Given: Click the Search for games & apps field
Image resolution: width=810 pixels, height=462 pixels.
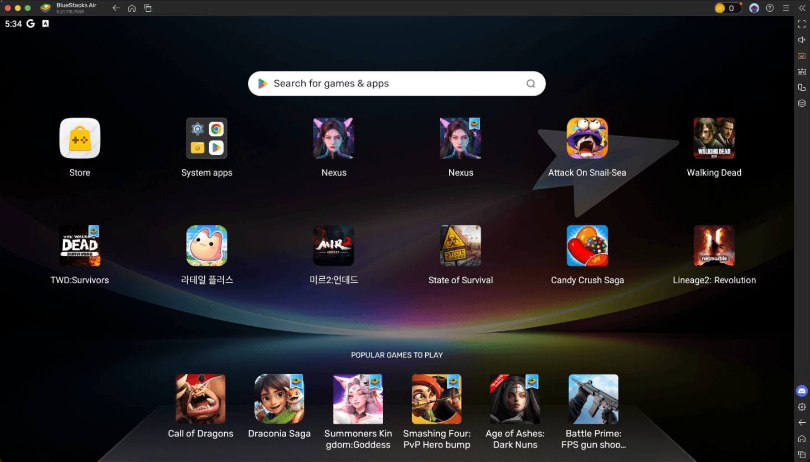Looking at the screenshot, I should point(397,84).
